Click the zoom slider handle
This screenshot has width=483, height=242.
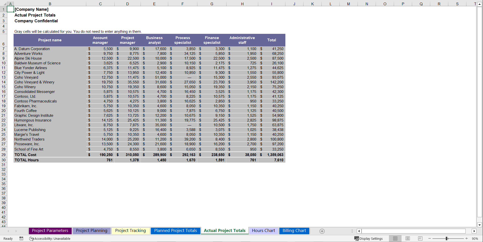(447, 238)
